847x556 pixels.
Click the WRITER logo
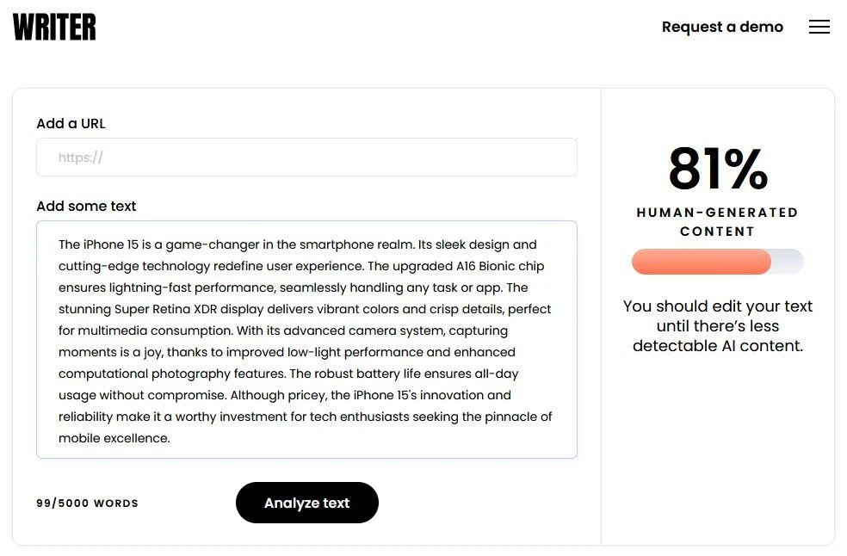coord(54,27)
